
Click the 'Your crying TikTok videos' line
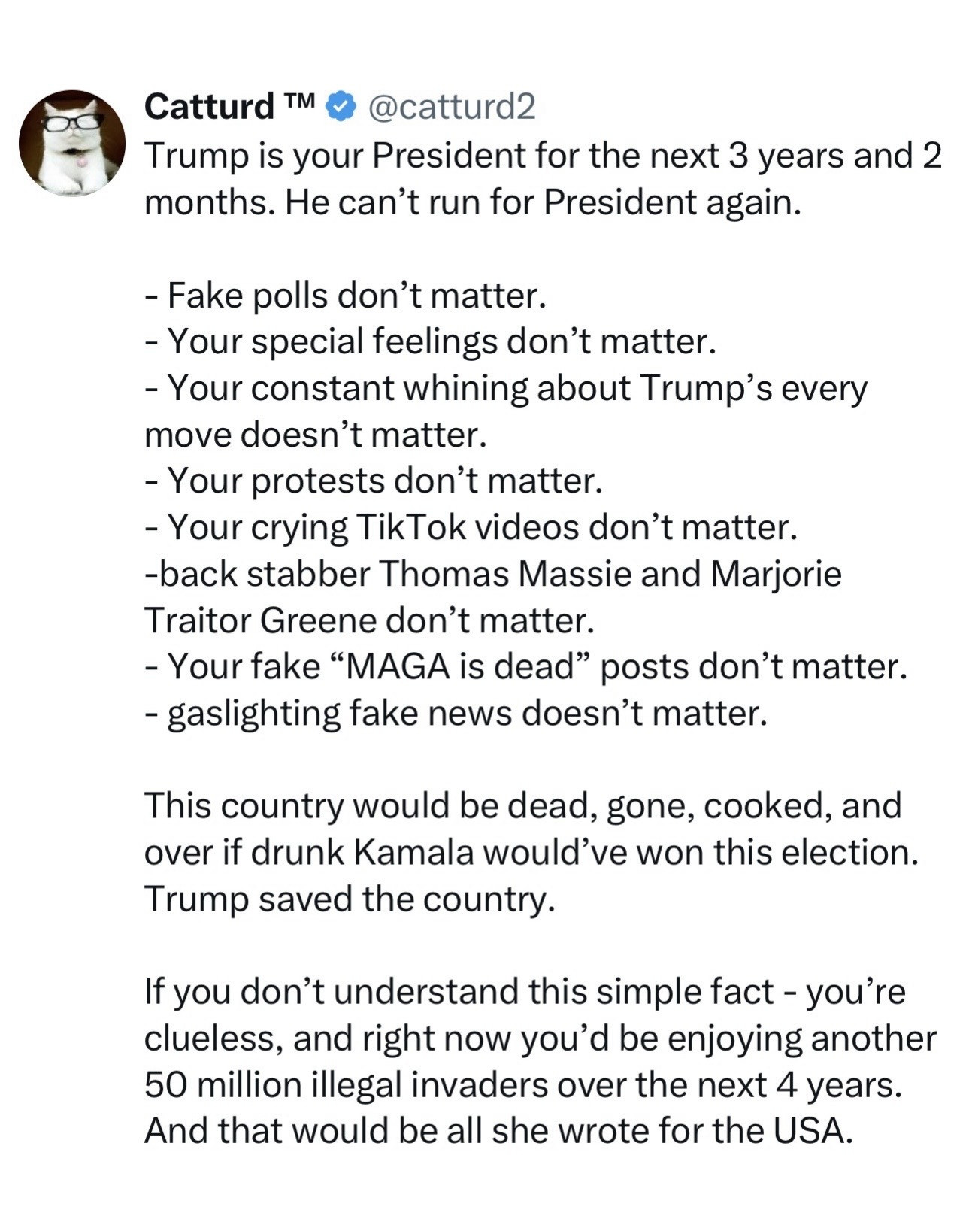(x=471, y=527)
